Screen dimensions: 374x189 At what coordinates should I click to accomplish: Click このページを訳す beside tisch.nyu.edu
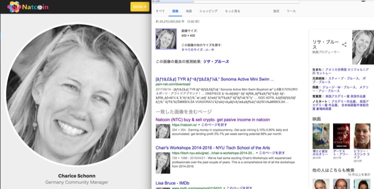272,153
